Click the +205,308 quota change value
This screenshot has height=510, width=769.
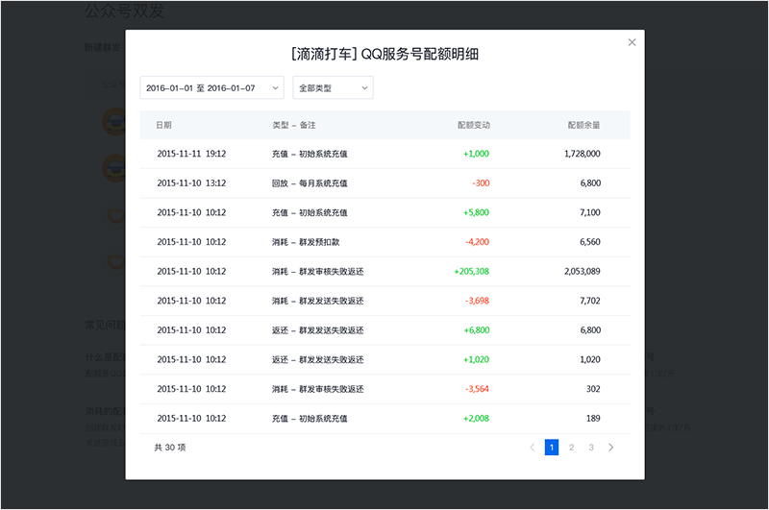point(471,272)
